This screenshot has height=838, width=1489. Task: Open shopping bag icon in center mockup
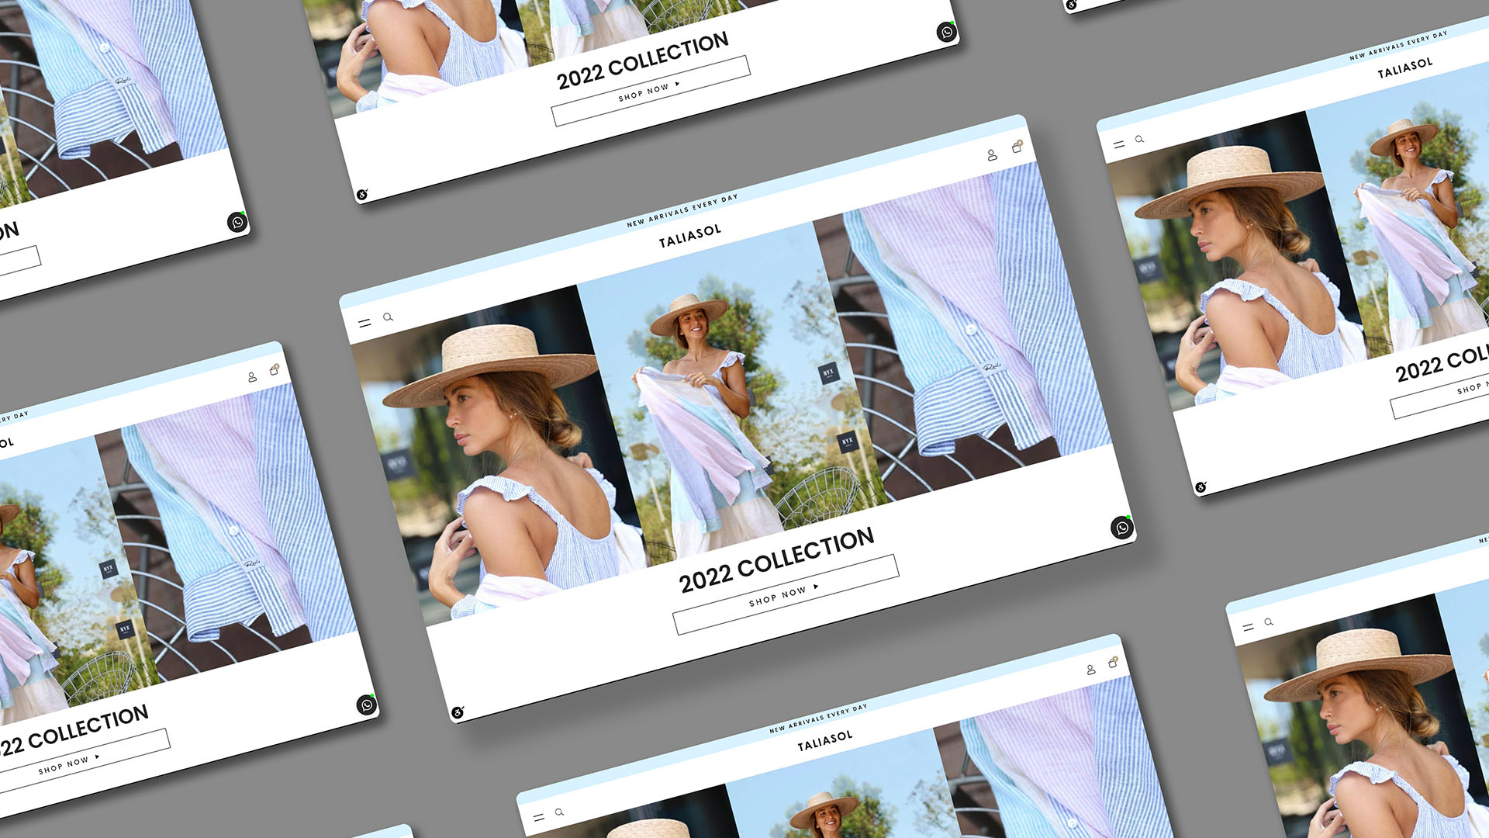(x=1017, y=147)
